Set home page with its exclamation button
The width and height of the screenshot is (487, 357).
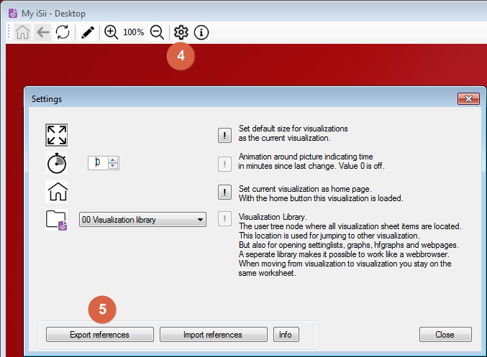(x=224, y=192)
